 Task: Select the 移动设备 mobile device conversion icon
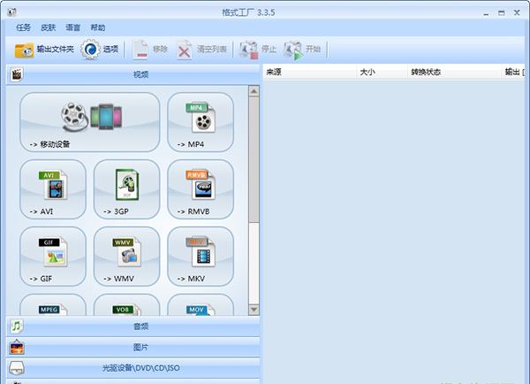click(90, 122)
